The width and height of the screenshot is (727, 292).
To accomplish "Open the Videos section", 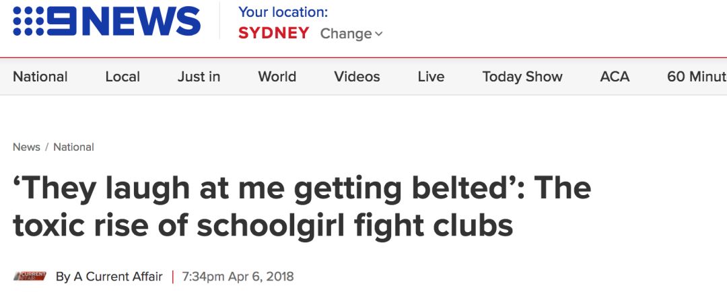I will pos(357,77).
